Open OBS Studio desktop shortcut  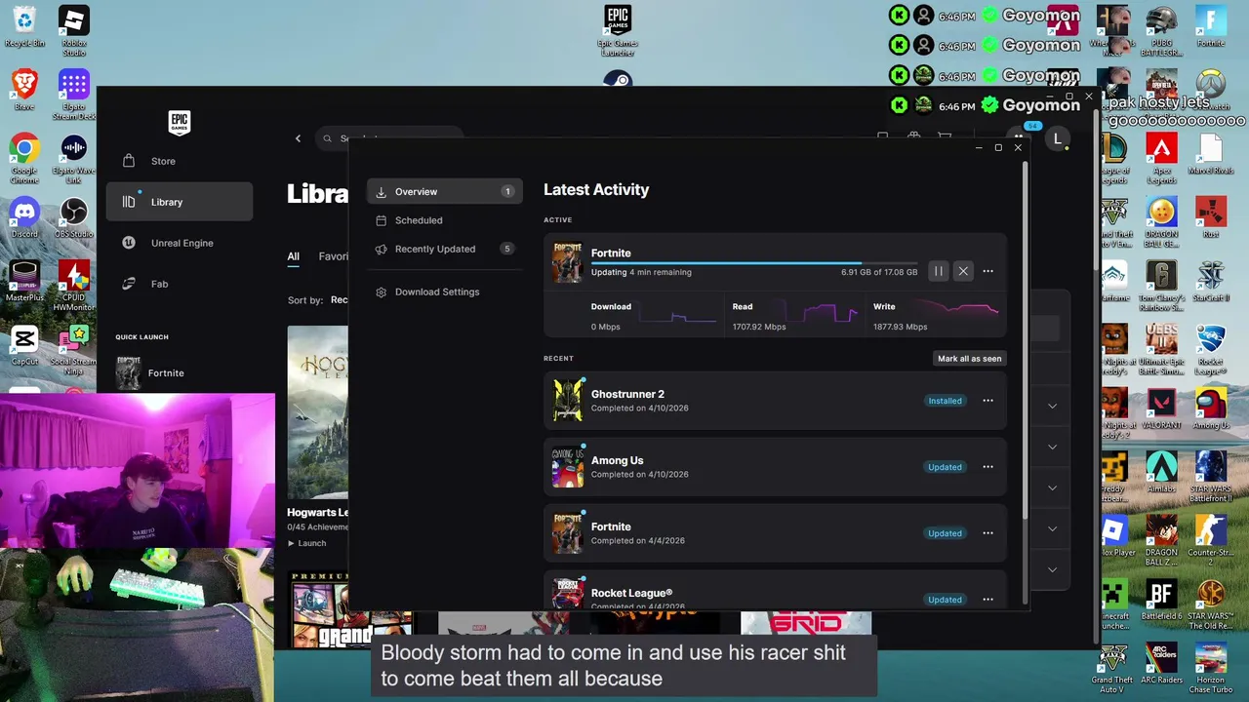pos(73,217)
